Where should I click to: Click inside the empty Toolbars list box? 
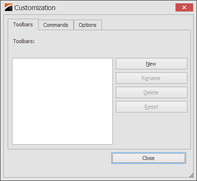tap(62, 102)
